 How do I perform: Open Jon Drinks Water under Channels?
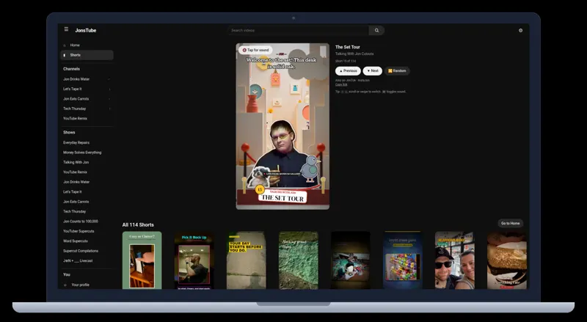click(76, 79)
